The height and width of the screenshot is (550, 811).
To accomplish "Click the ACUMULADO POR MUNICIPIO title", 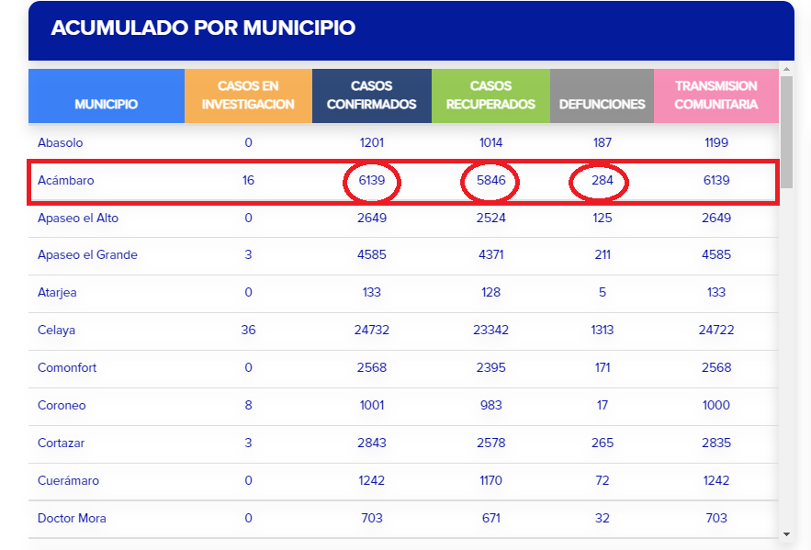I will point(203,28).
